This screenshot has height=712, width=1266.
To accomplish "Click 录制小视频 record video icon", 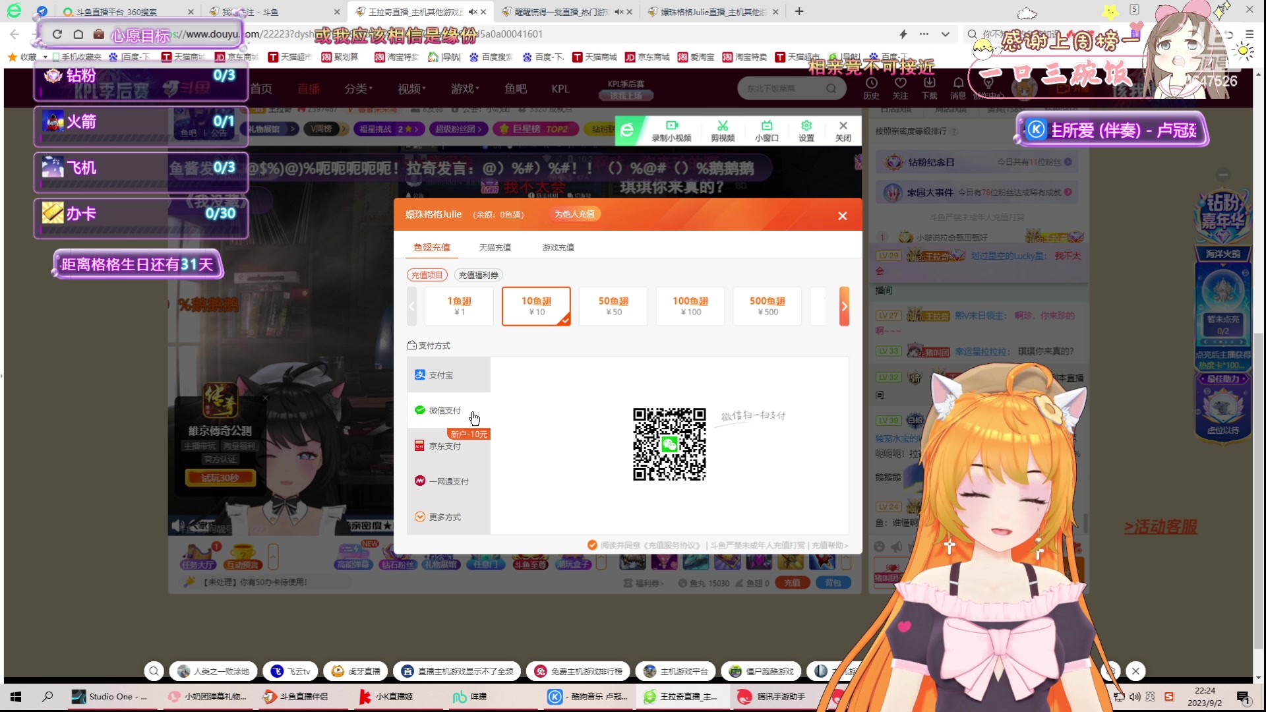I will (671, 131).
